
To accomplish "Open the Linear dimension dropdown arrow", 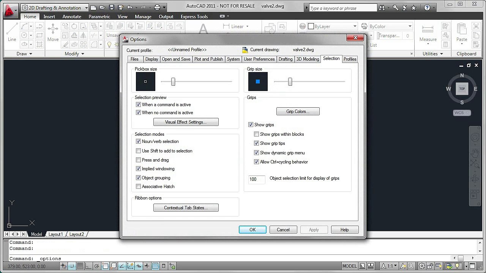I will [247, 27].
